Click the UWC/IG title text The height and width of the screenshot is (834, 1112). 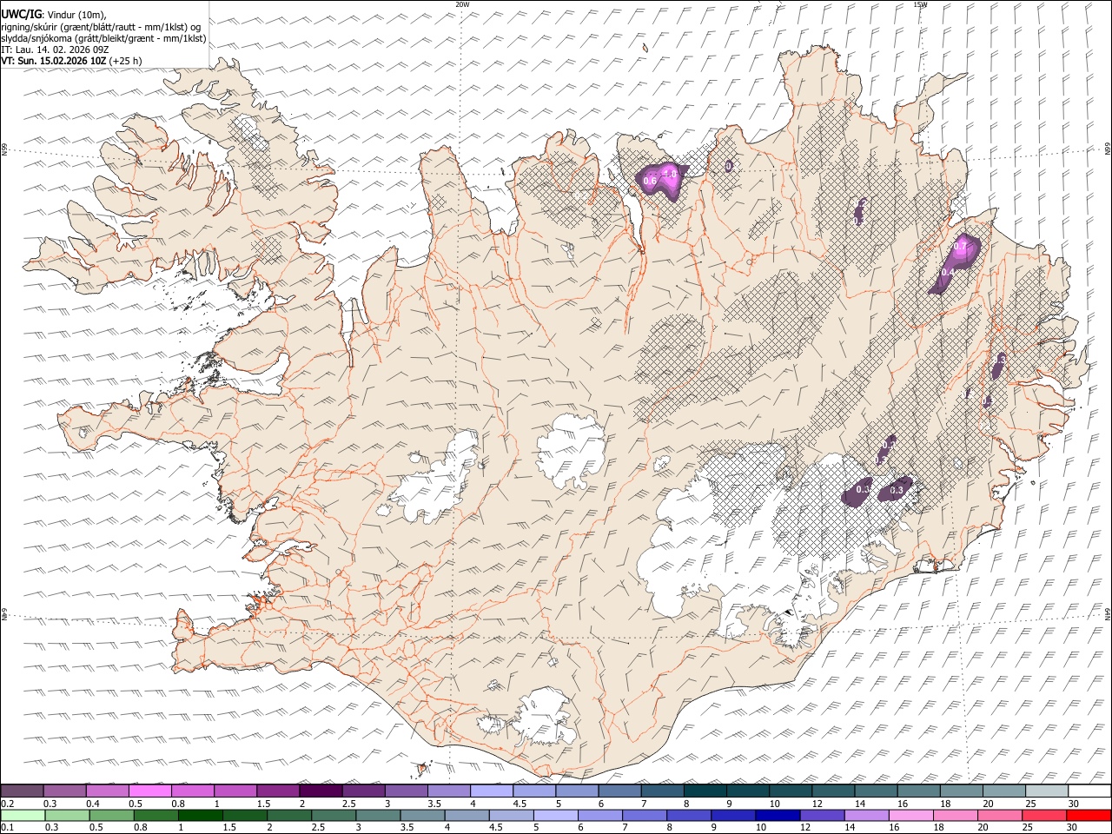pyautogui.click(x=21, y=15)
